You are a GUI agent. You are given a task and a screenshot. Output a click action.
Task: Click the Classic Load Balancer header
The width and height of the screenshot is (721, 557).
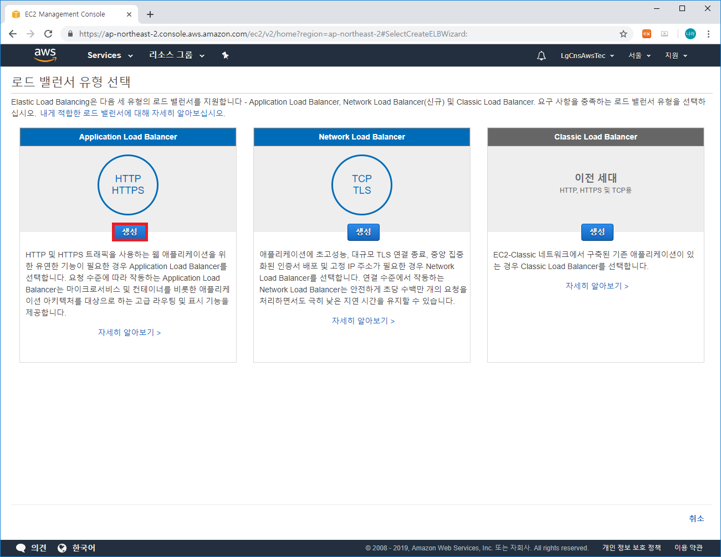tap(596, 137)
